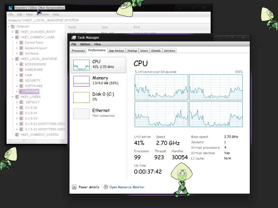Click the Virtual processors value 4
This screenshot has width=278, height=208.
[225, 148]
